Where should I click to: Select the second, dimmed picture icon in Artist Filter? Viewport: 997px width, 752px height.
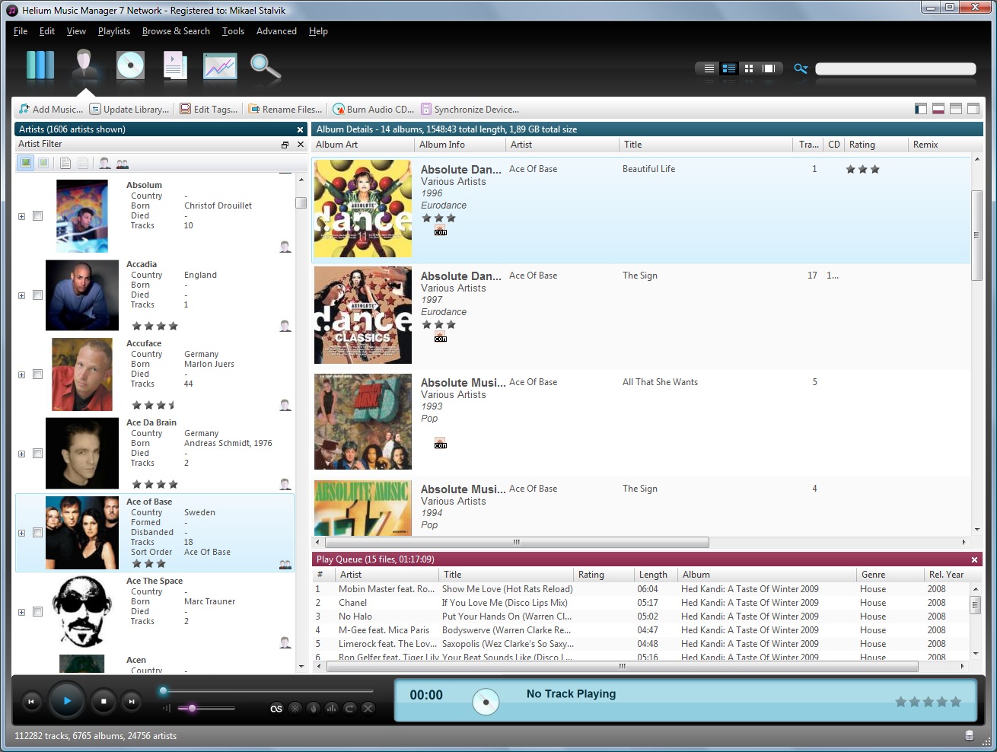(44, 163)
